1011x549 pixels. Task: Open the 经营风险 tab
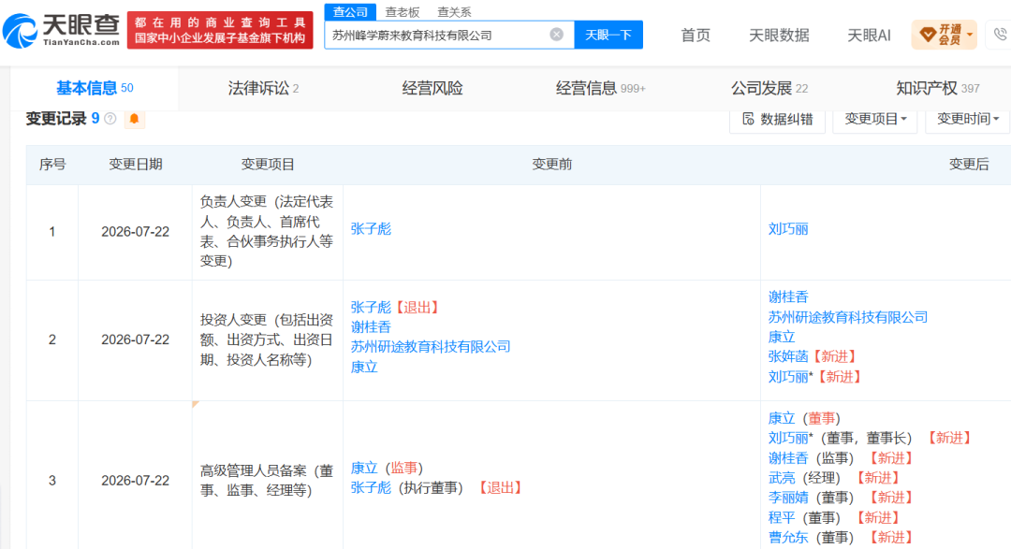coord(432,88)
